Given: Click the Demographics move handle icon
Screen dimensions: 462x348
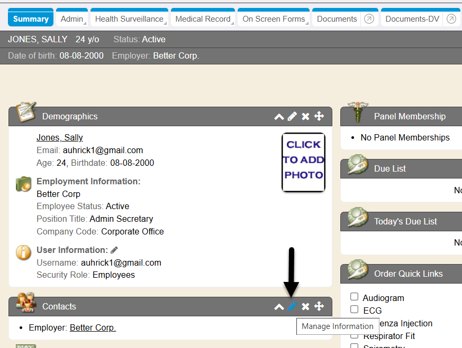Looking at the screenshot, I should click(319, 116).
